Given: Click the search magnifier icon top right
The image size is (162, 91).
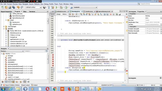Looking at the screenshot, I should pos(139,4).
